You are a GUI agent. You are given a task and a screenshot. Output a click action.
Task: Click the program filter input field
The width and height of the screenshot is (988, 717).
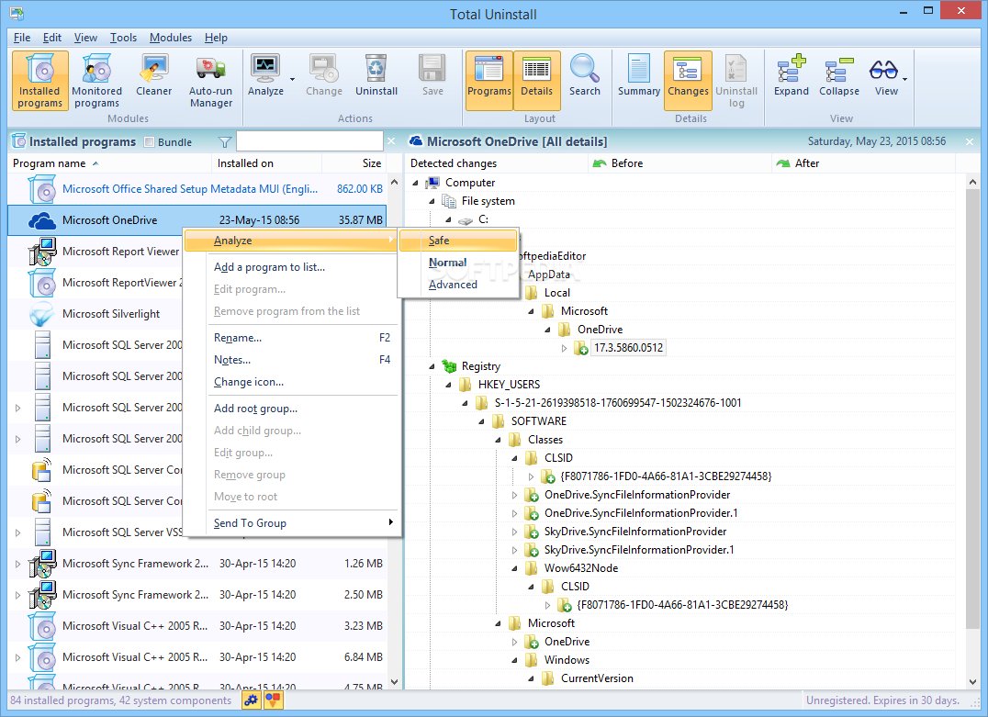[x=309, y=141]
